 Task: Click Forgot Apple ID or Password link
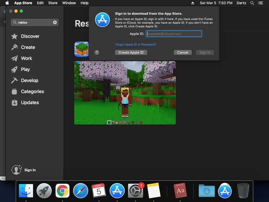136,44
